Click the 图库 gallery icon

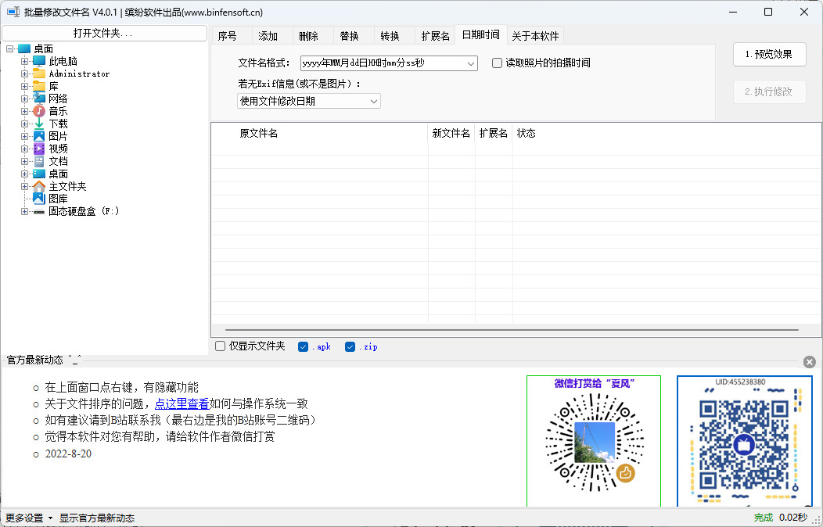coord(39,199)
